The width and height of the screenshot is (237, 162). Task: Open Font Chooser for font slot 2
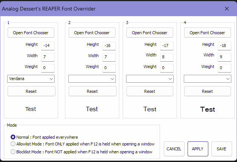(92, 33)
